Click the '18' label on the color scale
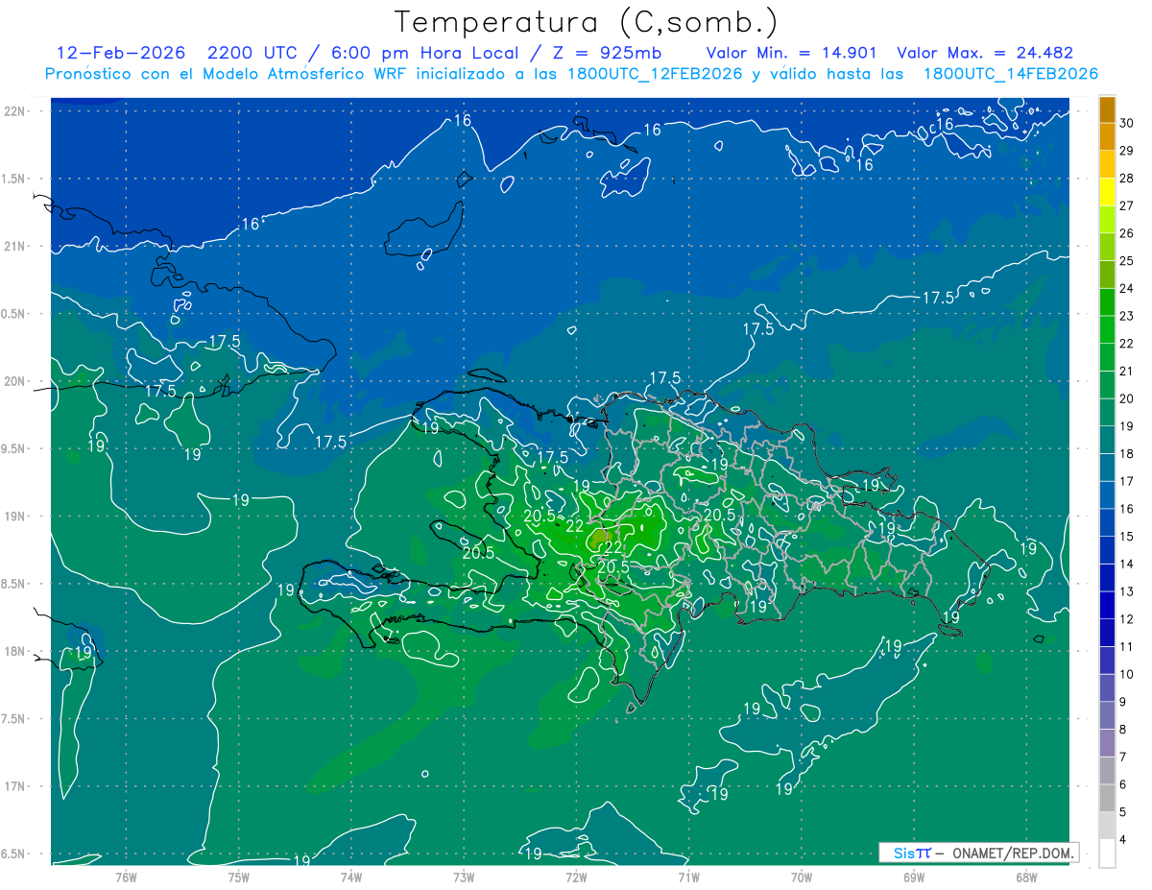 pyautogui.click(x=1127, y=453)
